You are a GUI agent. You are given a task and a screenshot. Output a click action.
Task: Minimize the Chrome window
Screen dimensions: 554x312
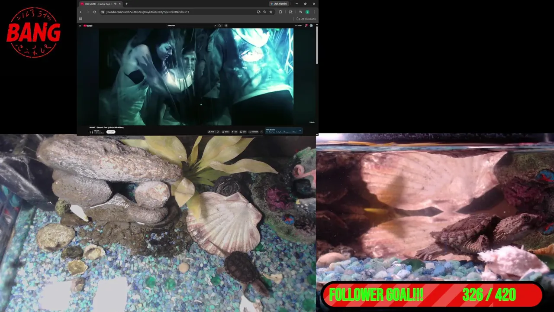[296, 4]
